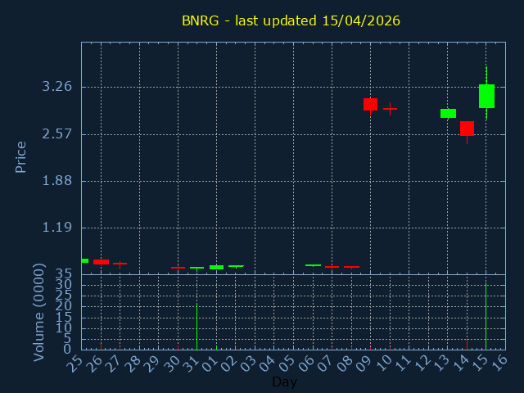This screenshot has width=524, height=393.
Task: Click the vertical Price axis title
Action: (21, 156)
